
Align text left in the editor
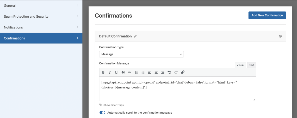tap(150, 72)
